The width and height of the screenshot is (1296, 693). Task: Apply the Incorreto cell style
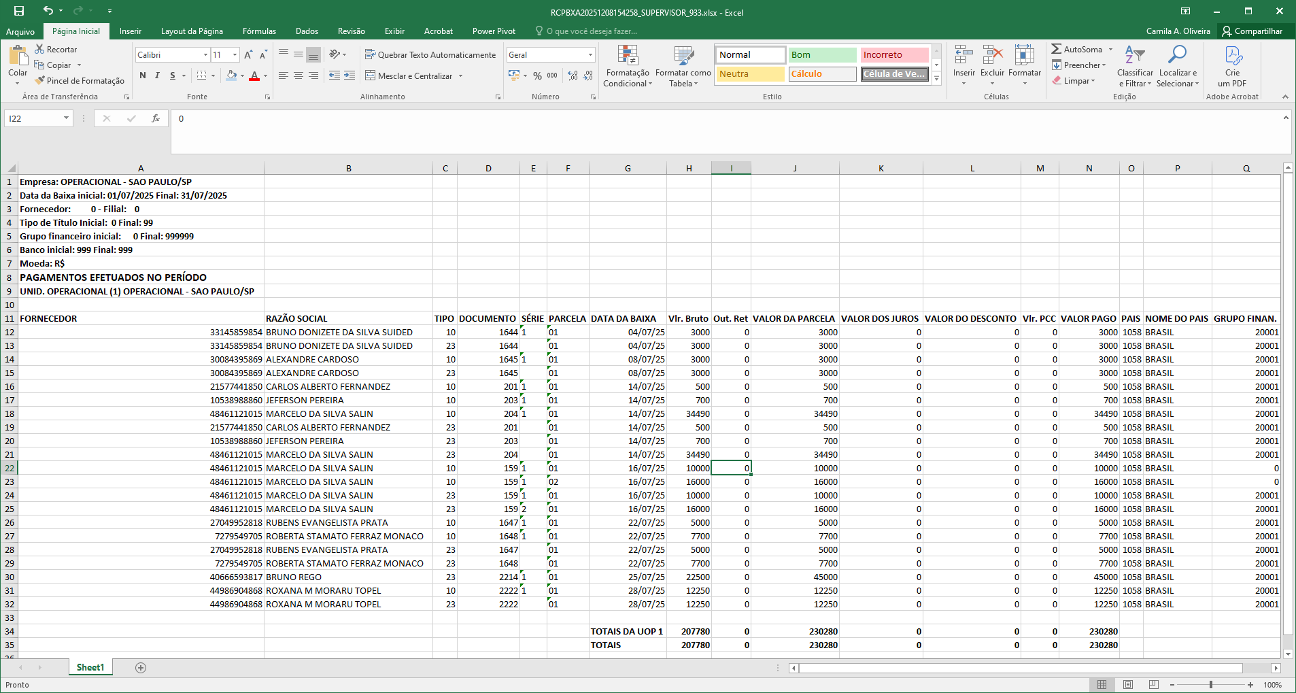tap(893, 54)
